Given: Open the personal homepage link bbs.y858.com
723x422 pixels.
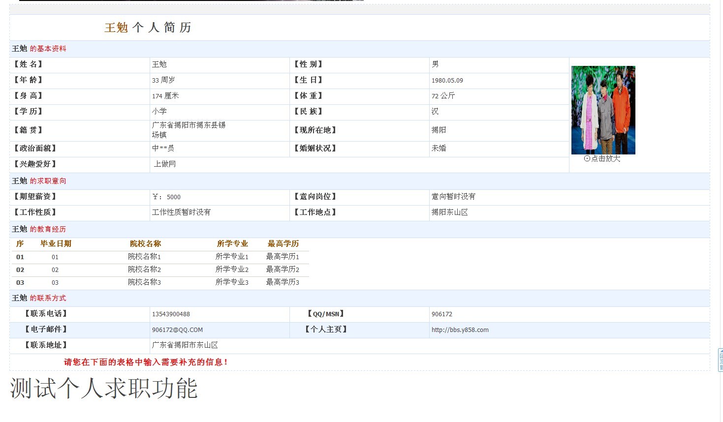Looking at the screenshot, I should point(460,330).
